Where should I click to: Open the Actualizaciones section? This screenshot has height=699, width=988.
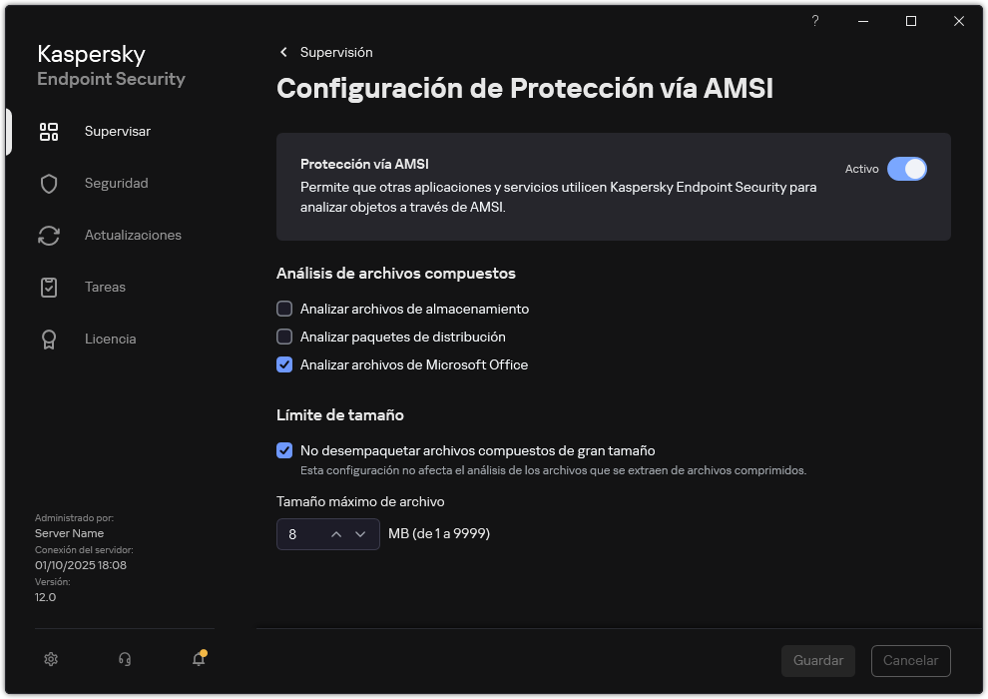[x=131, y=235]
